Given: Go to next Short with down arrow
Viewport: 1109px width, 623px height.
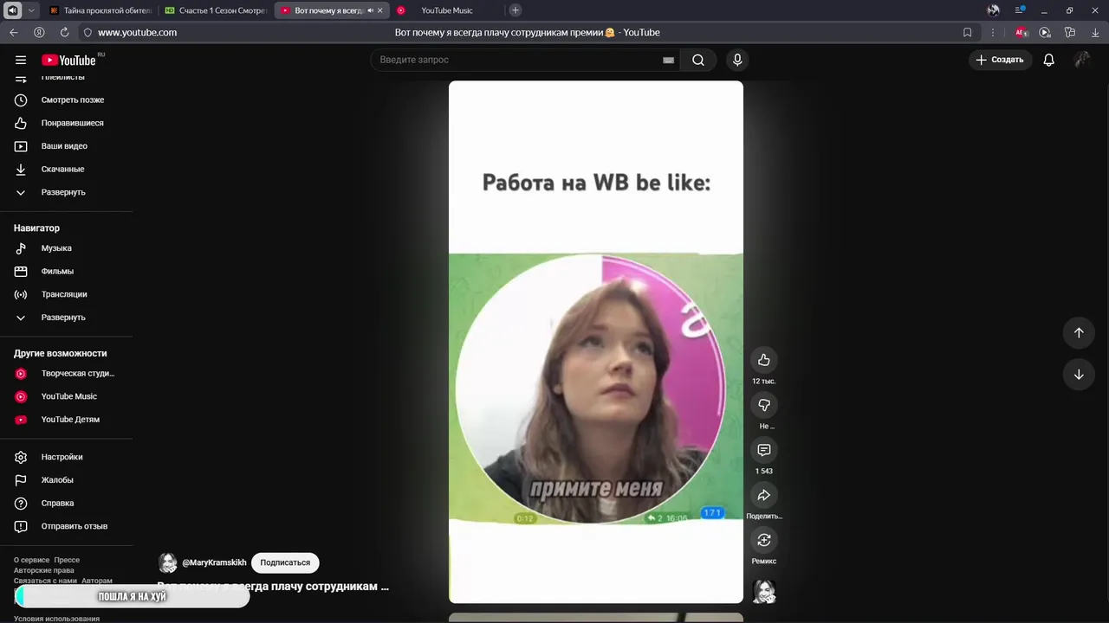Looking at the screenshot, I should pyautogui.click(x=1079, y=375).
